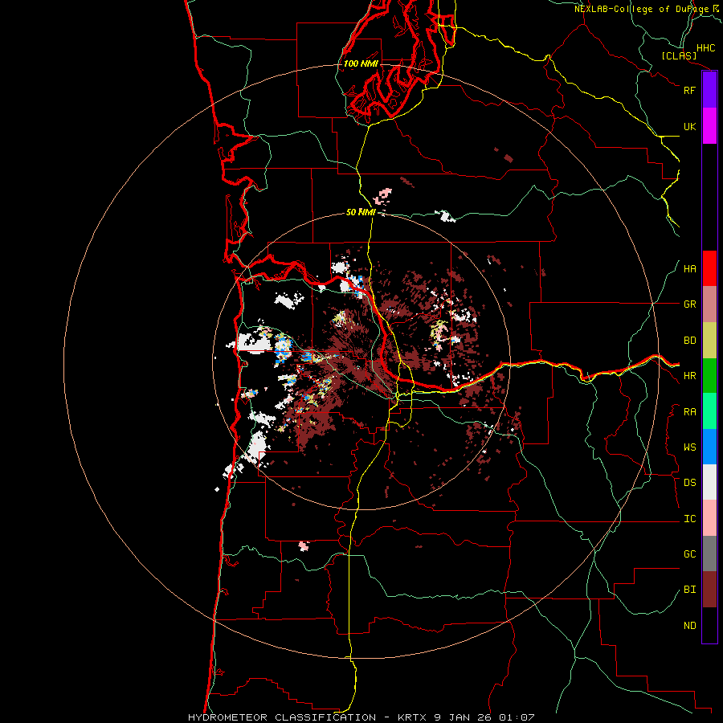Screen dimensions: 723x723
Task: Click the DS white legend swatch
Action: [709, 482]
